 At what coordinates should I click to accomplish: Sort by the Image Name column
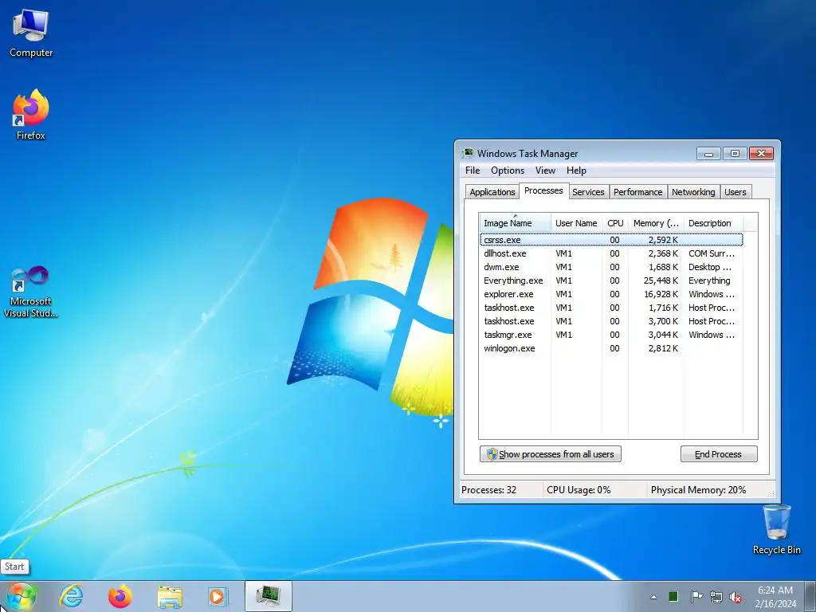click(x=516, y=223)
